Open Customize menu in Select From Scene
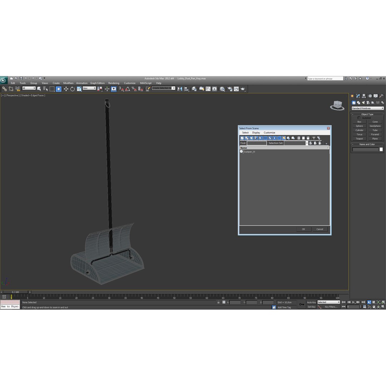 269,133
